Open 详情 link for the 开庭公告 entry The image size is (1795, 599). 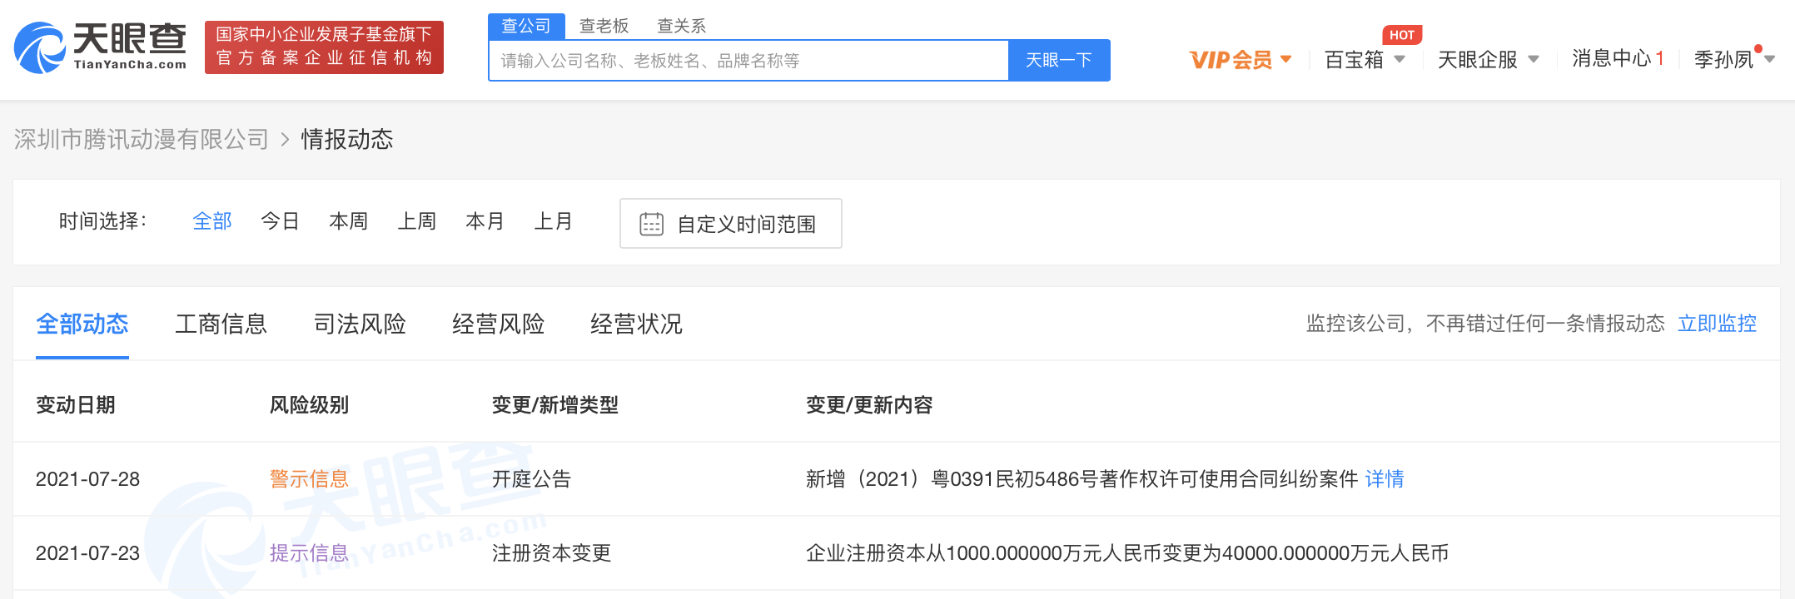(1384, 479)
